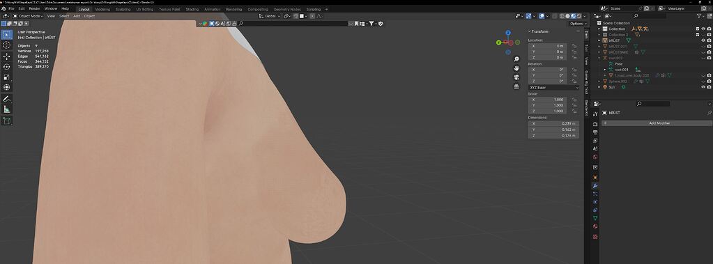Screen dimensions: 713x264
Task: Open the Physics properties tab icon
Action: coord(595,202)
